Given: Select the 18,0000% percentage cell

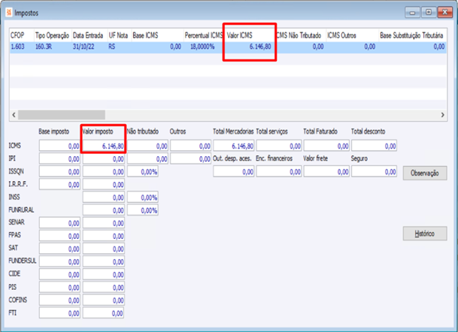Looking at the screenshot, I should [x=204, y=47].
